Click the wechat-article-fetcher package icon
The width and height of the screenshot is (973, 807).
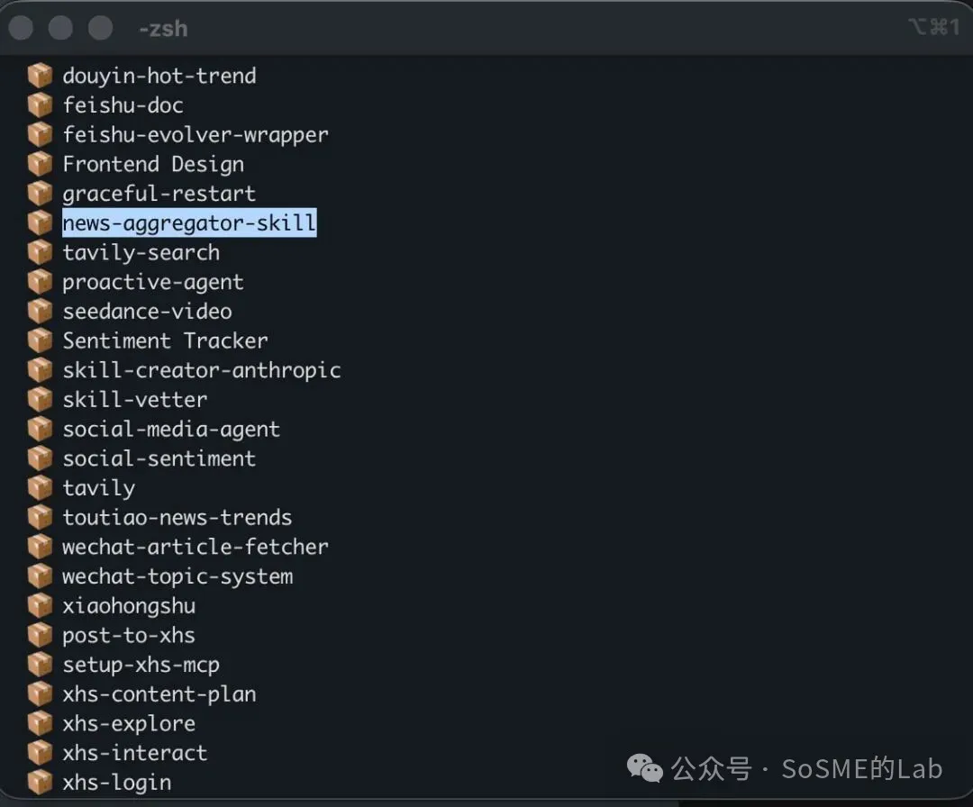41,547
